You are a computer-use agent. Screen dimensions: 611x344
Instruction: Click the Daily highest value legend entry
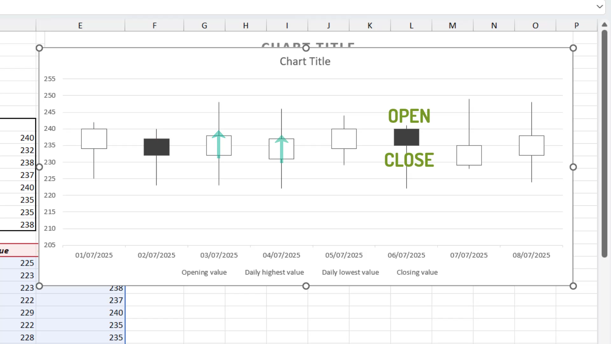click(x=274, y=272)
